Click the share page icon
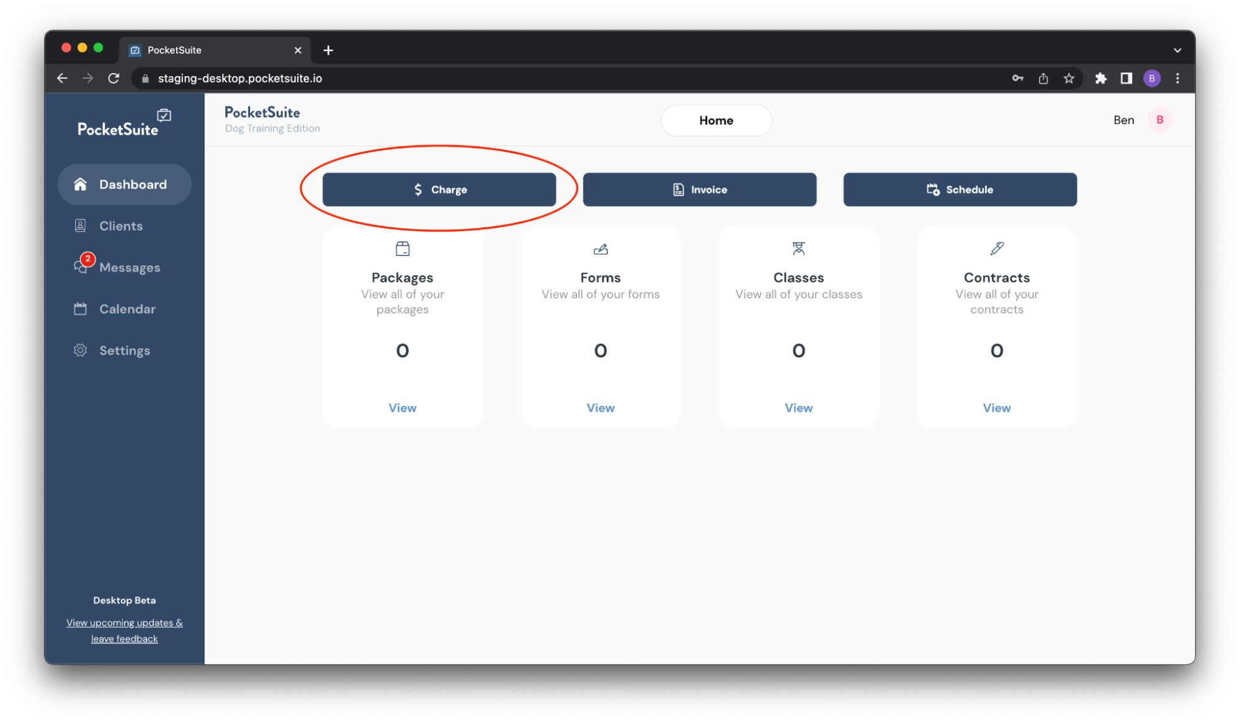The width and height of the screenshot is (1240, 724). tap(1043, 78)
